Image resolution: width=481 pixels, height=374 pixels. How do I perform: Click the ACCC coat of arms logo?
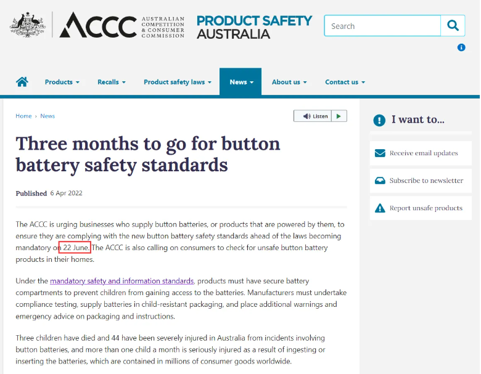[28, 25]
